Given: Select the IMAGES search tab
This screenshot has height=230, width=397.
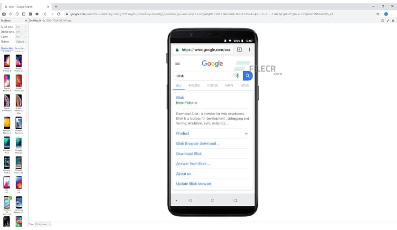Looking at the screenshot, I should point(194,86).
